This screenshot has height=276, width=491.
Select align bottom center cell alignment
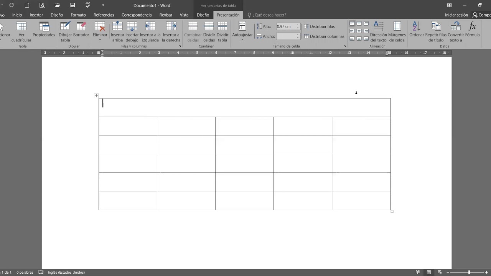(x=359, y=38)
